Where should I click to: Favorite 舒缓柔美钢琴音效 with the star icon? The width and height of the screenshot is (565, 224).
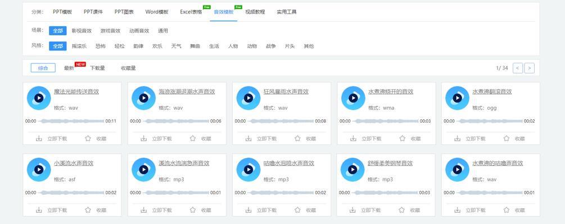click(401, 209)
